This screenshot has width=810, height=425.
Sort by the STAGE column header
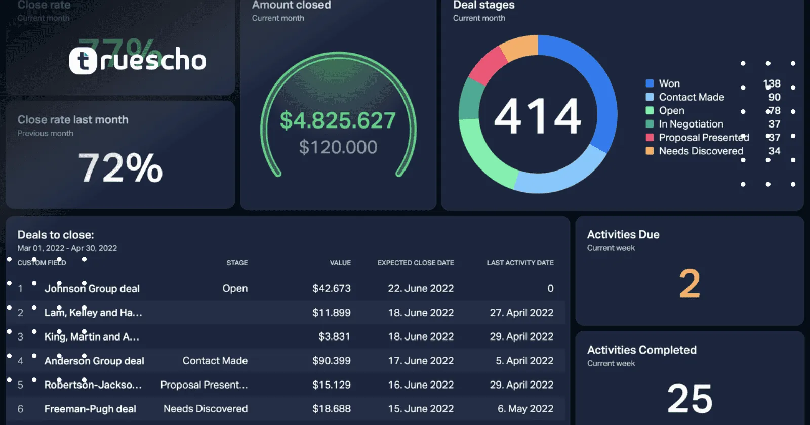click(x=237, y=263)
